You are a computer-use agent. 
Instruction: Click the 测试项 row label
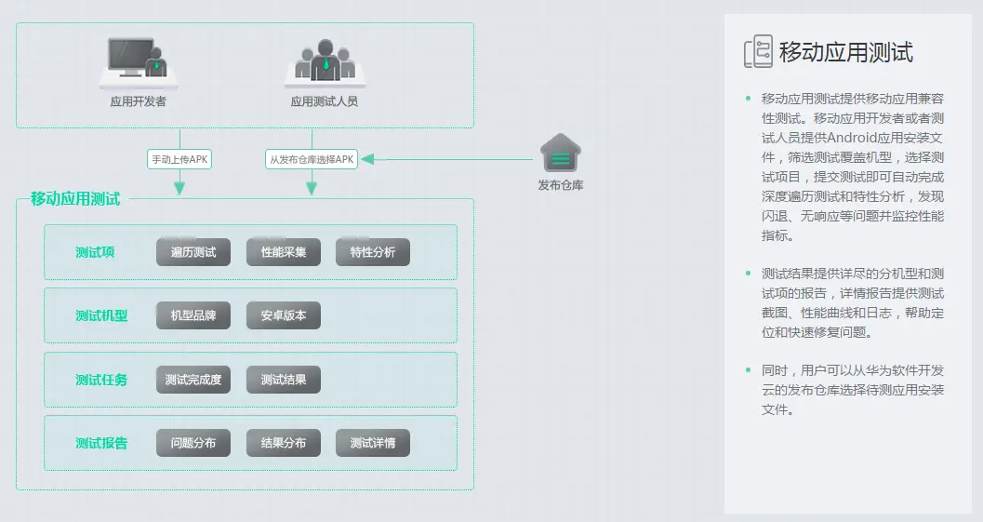point(95,252)
